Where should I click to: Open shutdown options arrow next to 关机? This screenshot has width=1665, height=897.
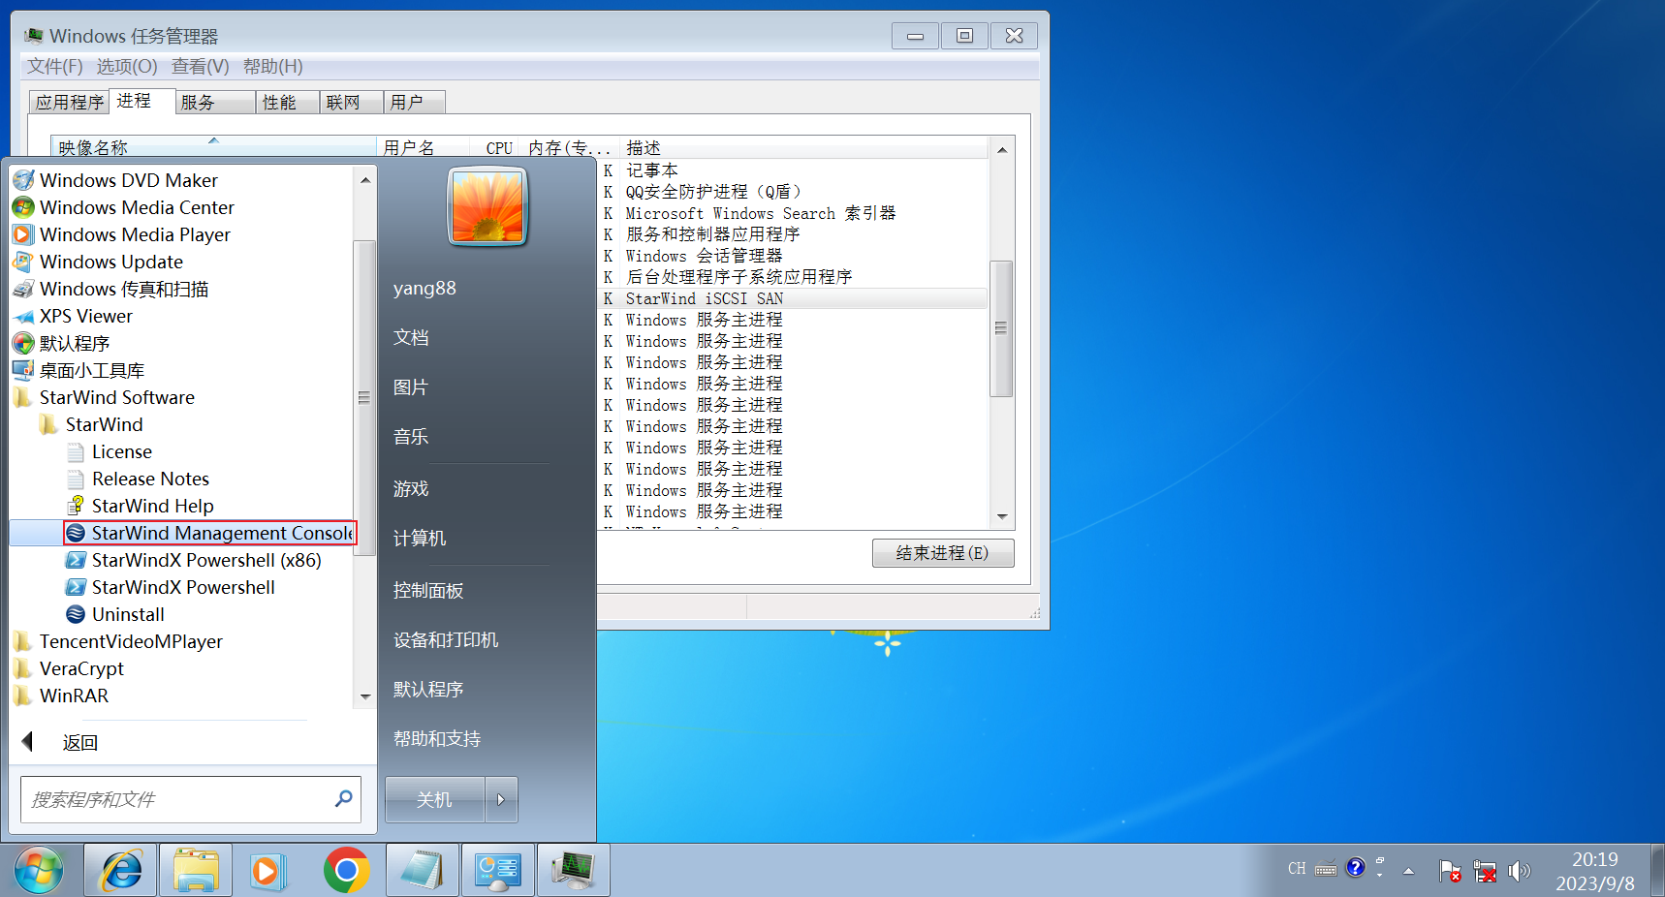[x=501, y=799]
